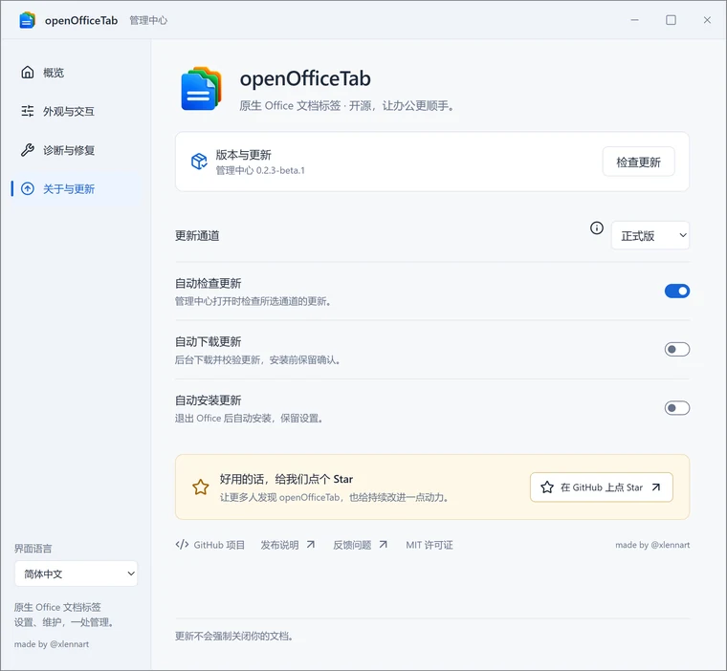Viewport: 727px width, 671px height.
Task: Click the star icon inside GitHub Star button
Action: (547, 487)
